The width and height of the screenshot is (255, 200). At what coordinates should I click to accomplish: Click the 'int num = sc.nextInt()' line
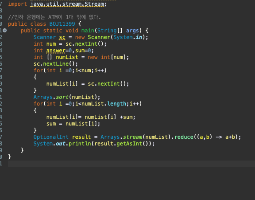point(70,44)
